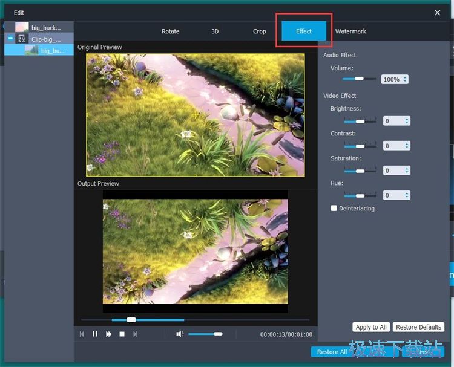Stop the preview playback

click(122, 334)
